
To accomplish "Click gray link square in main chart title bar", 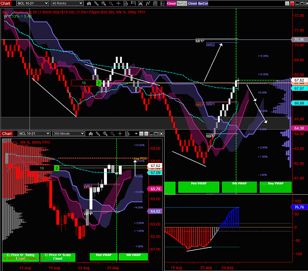I will pyautogui.click(x=287, y=3).
